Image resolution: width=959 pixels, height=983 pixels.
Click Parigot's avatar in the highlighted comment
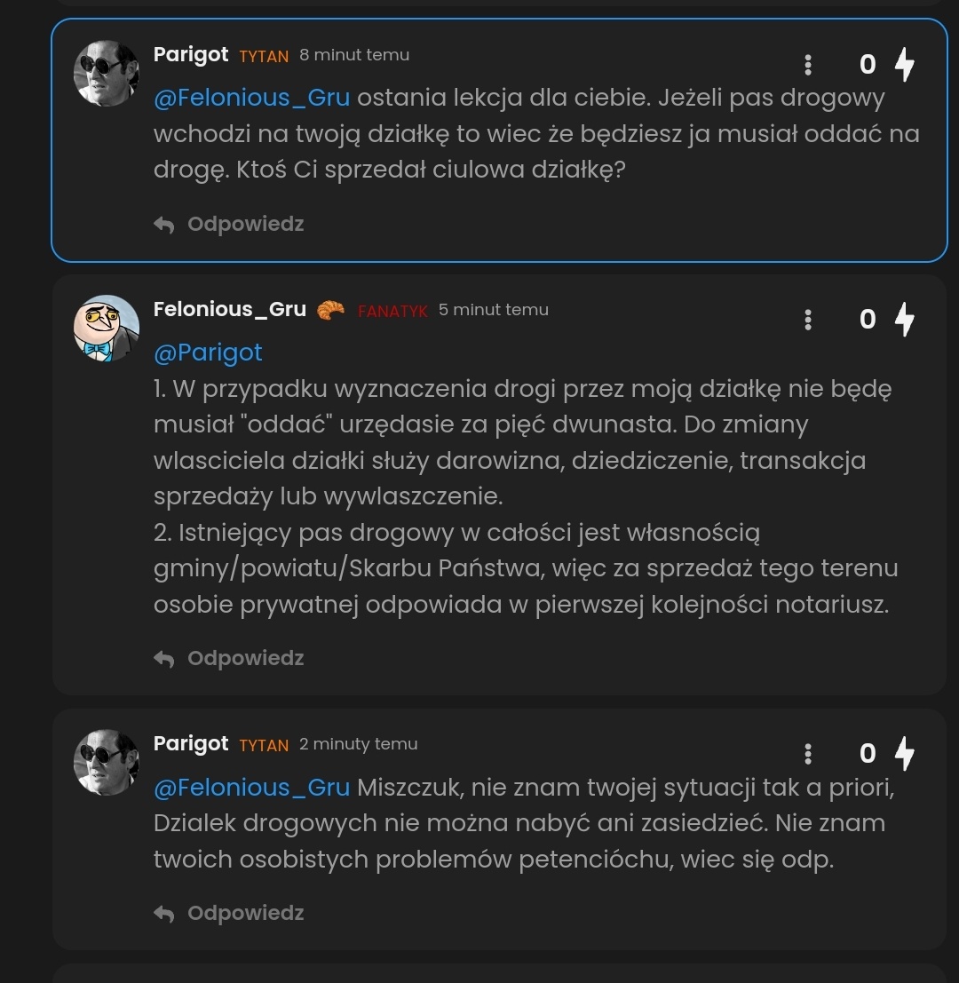tap(107, 73)
